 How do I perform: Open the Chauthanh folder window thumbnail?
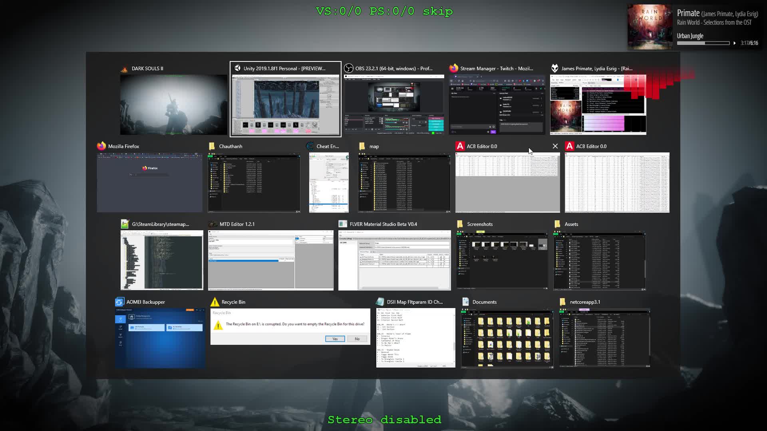click(x=254, y=182)
